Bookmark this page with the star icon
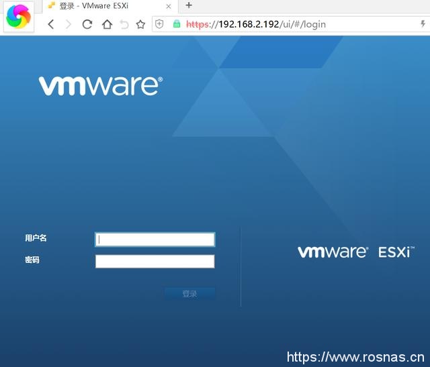This screenshot has height=367, width=430. [140, 24]
